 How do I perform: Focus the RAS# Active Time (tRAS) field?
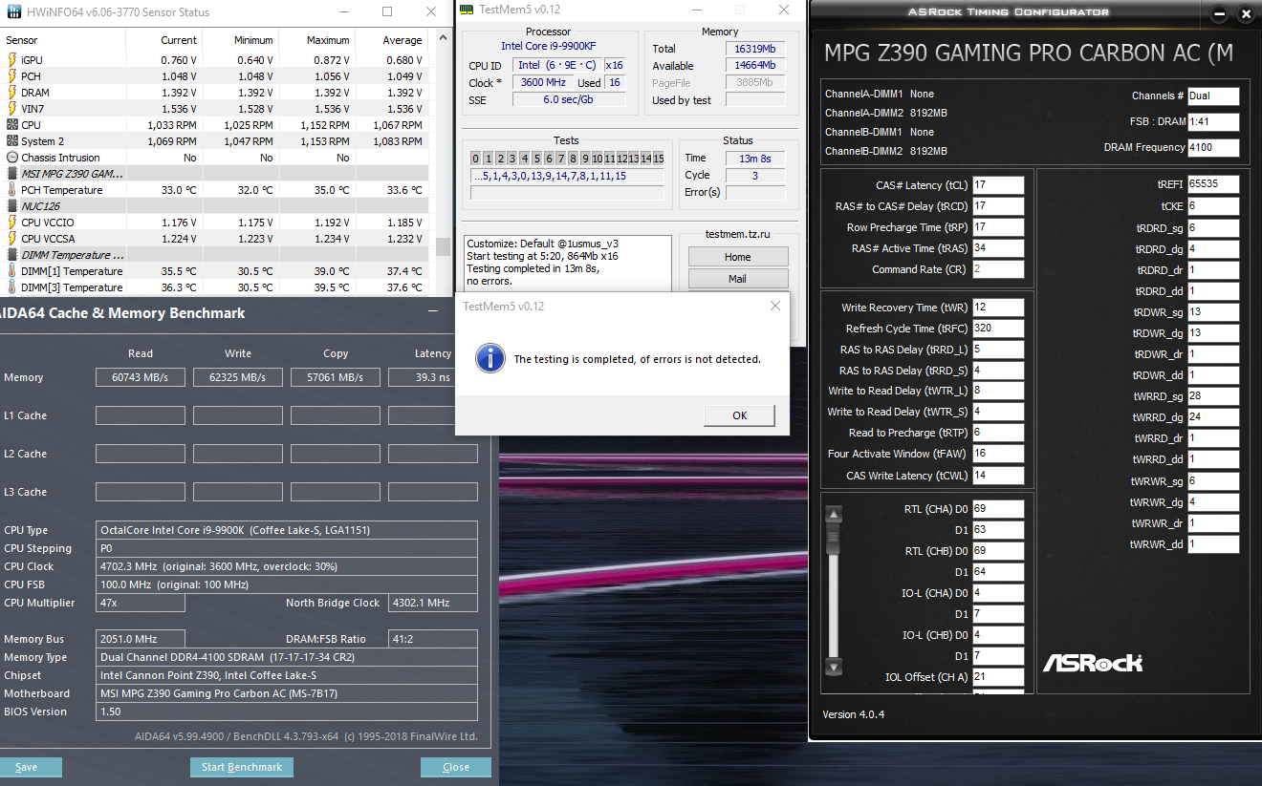click(998, 248)
